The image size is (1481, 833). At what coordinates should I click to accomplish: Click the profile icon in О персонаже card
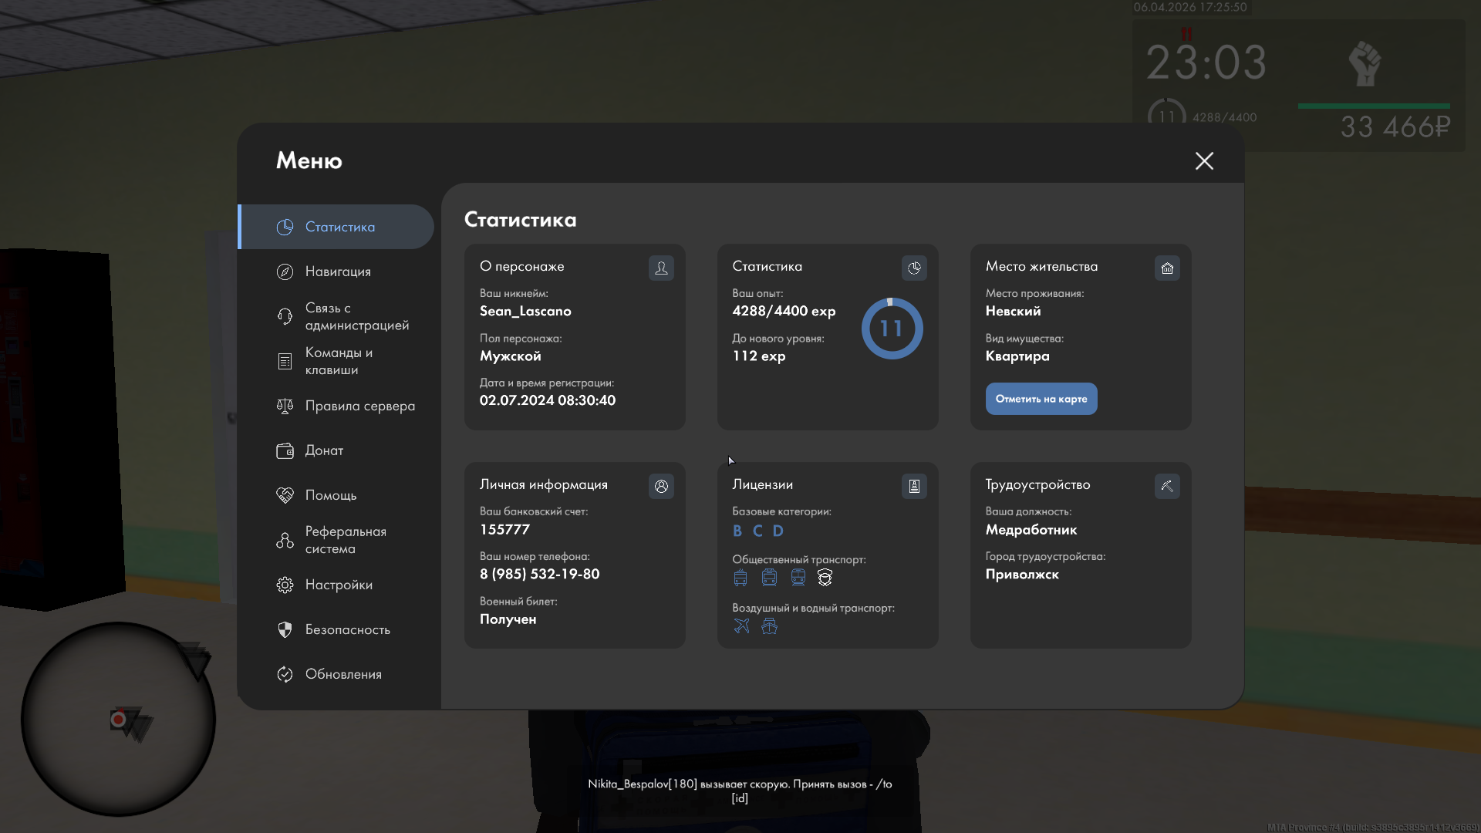pyautogui.click(x=661, y=268)
